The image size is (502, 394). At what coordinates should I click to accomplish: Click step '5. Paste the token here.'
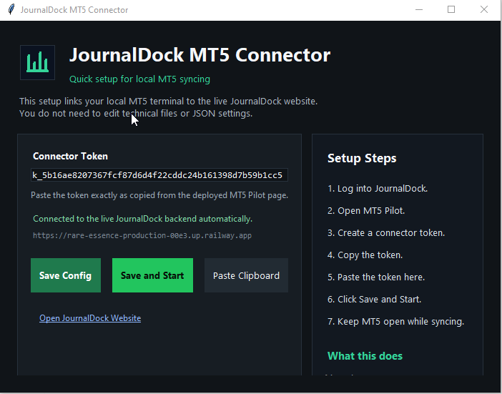click(376, 277)
